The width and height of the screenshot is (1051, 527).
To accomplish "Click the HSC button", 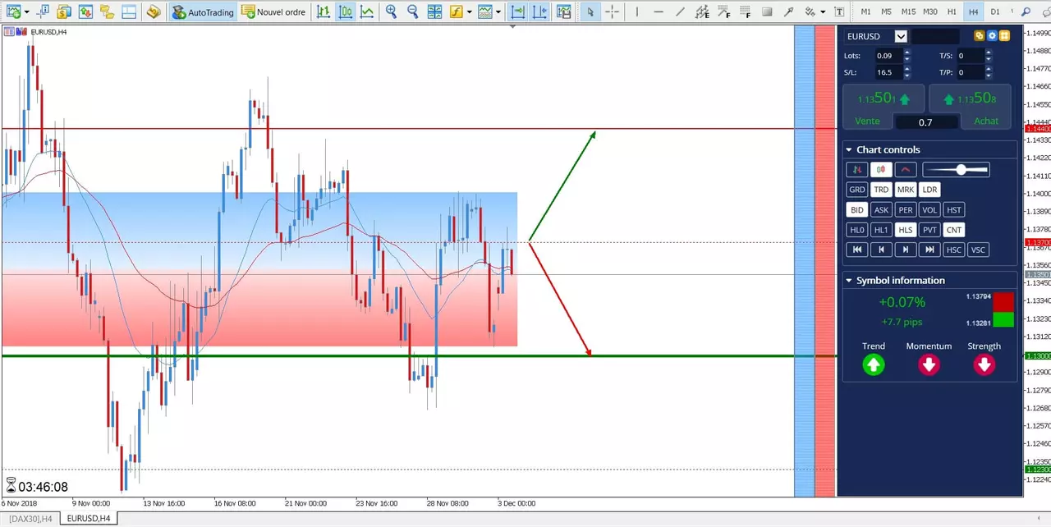I will (953, 250).
